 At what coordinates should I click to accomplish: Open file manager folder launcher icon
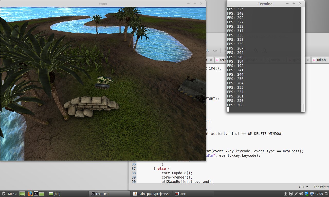(42, 194)
